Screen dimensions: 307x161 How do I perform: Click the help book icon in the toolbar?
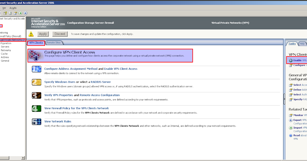click(x=5, y=13)
